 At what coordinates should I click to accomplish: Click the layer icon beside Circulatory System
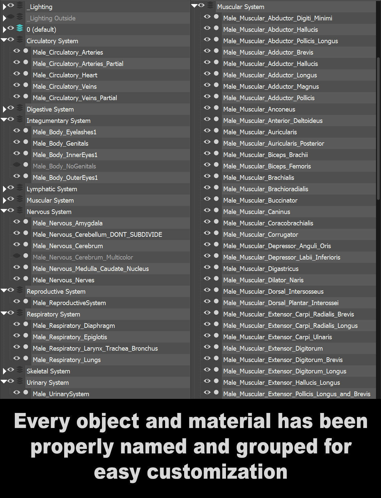(x=20, y=40)
